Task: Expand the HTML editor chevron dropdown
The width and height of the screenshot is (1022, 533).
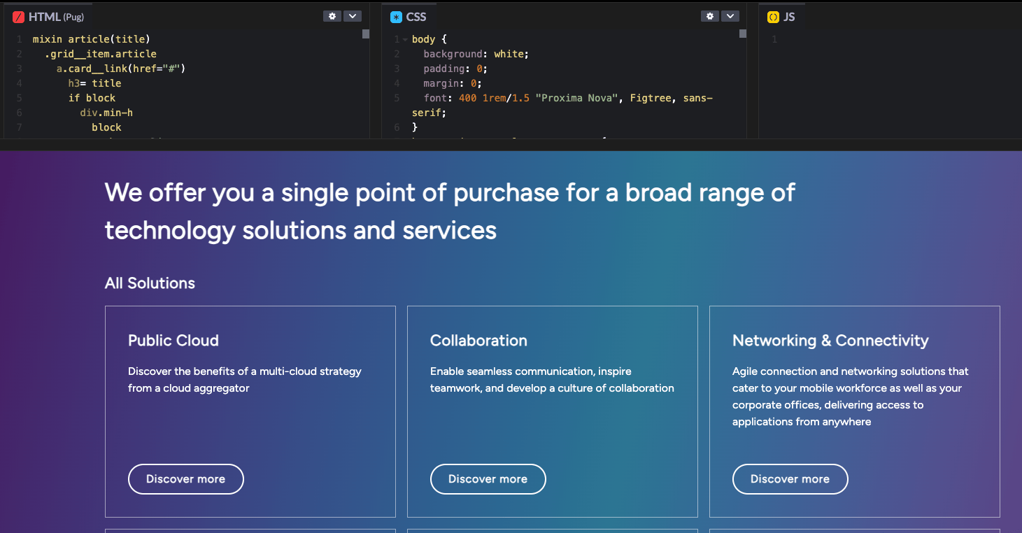Action: (x=353, y=16)
